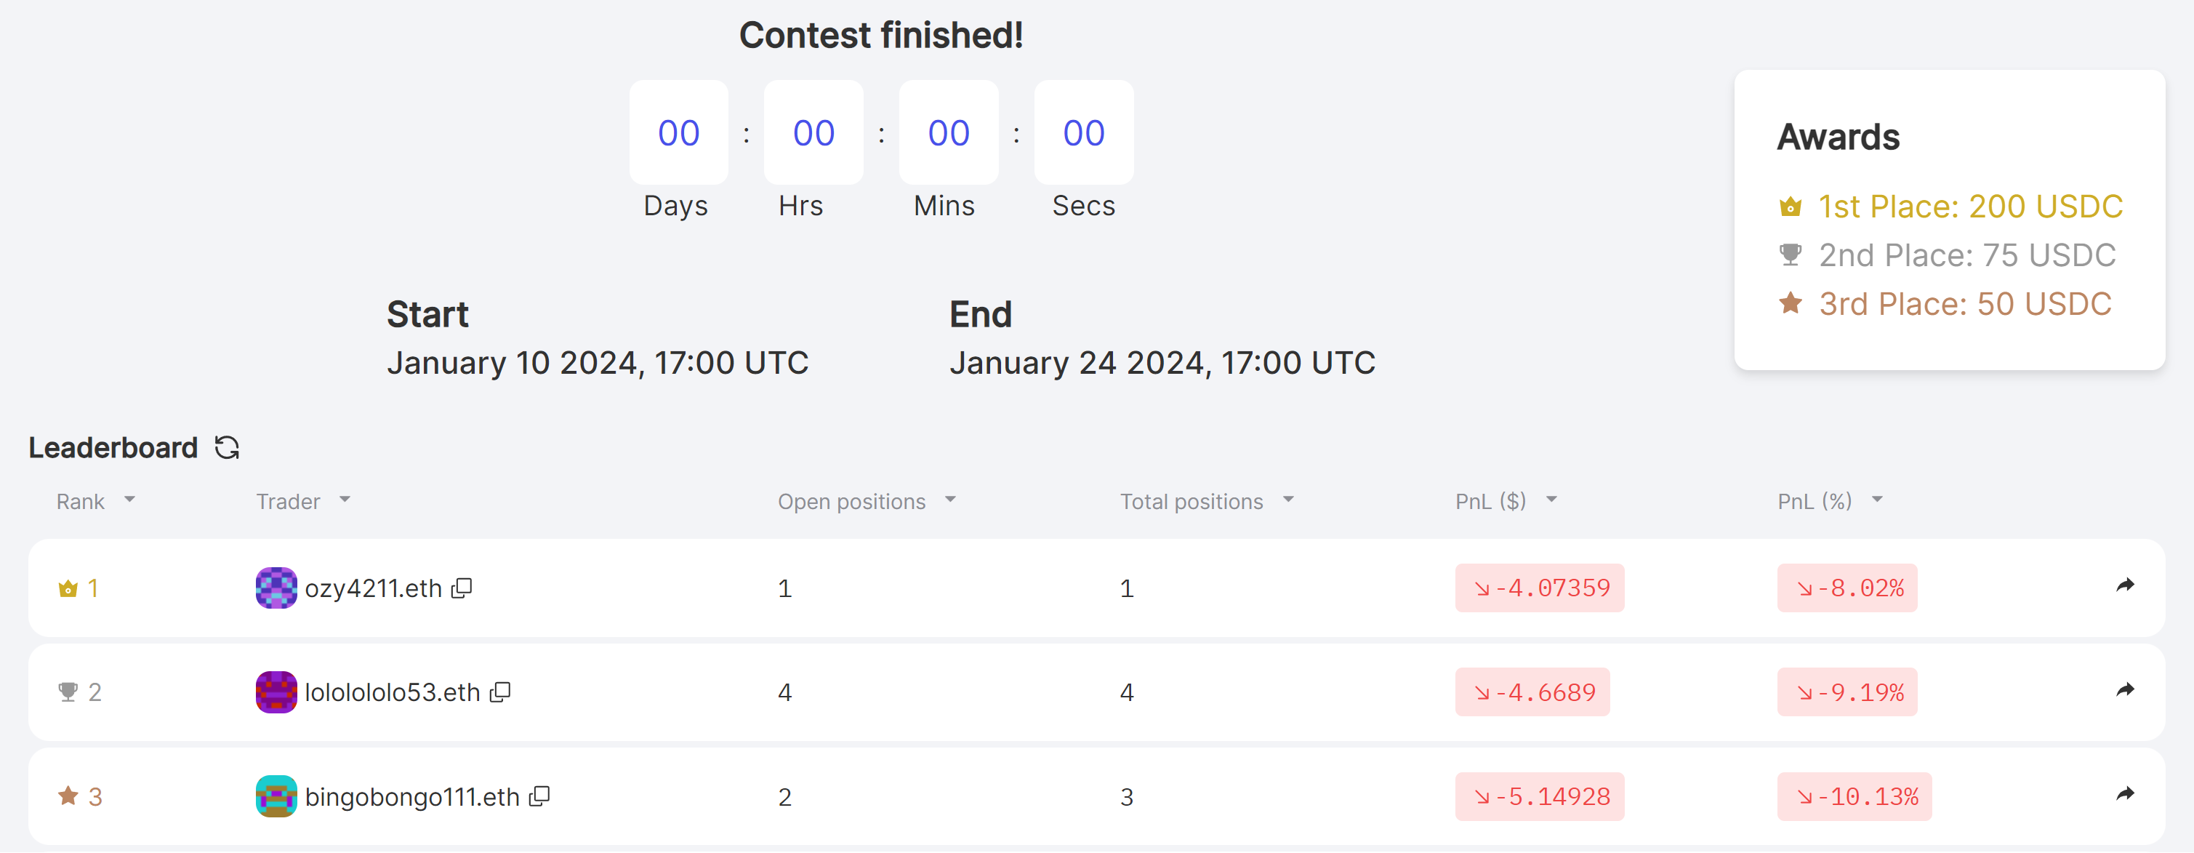The image size is (2194, 853).
Task: Copy bingobongo111.eth address with the copy icon
Action: [539, 796]
